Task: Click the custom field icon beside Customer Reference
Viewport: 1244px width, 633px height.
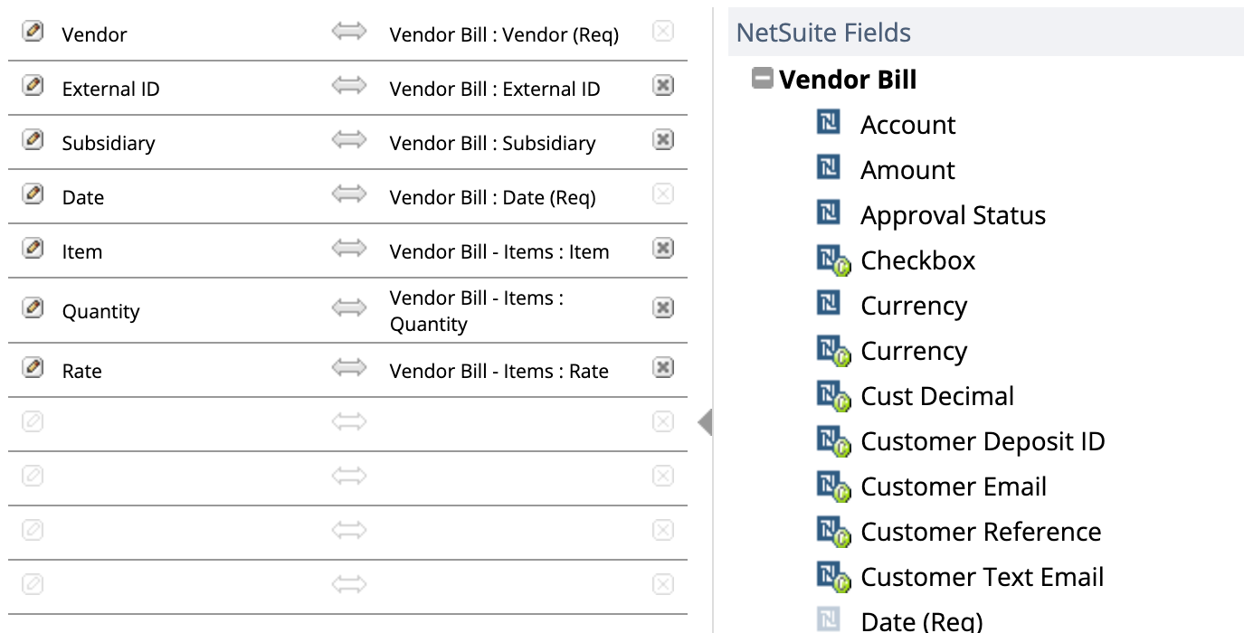Action: point(833,532)
